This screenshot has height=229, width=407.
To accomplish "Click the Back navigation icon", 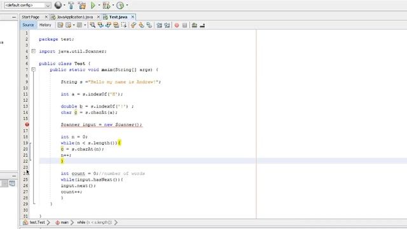I will [x=69, y=25].
